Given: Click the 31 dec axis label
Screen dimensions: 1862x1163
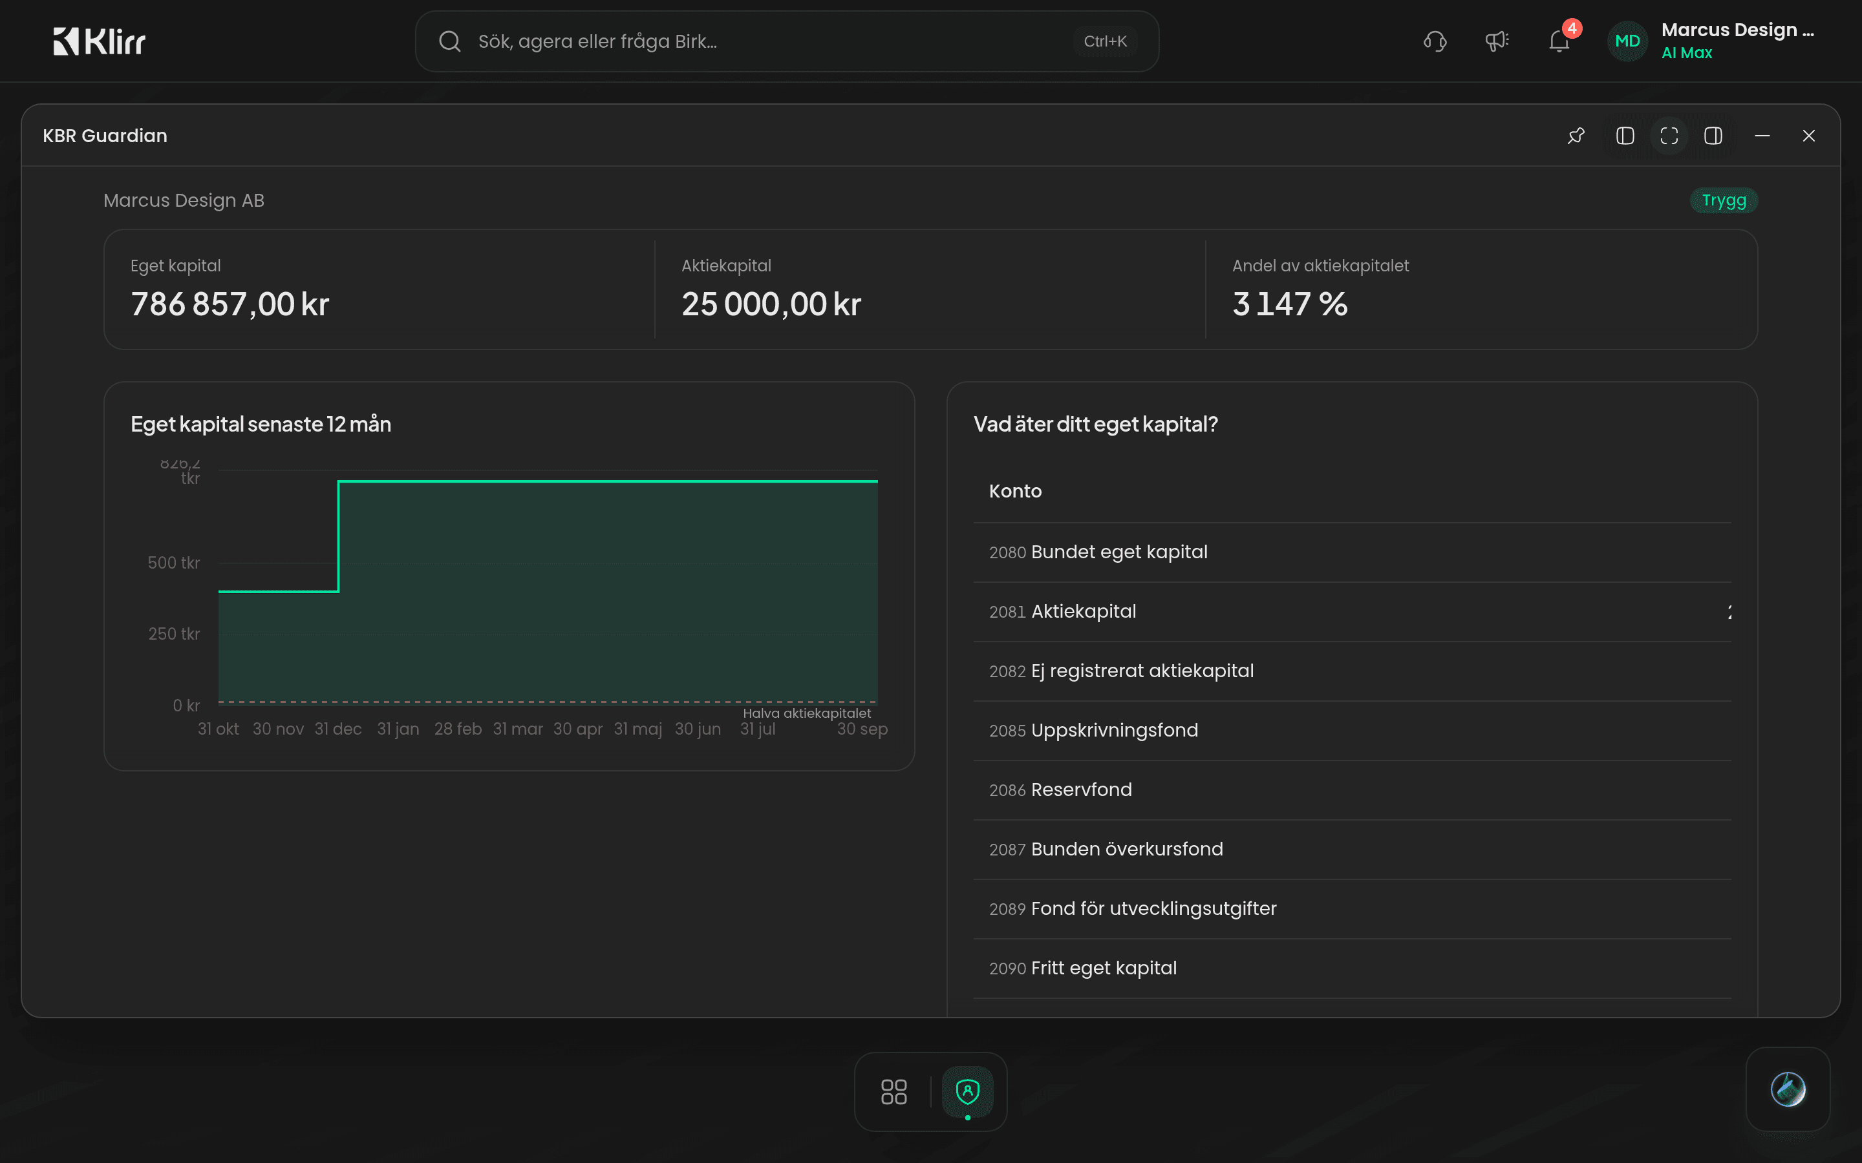Looking at the screenshot, I should point(337,728).
